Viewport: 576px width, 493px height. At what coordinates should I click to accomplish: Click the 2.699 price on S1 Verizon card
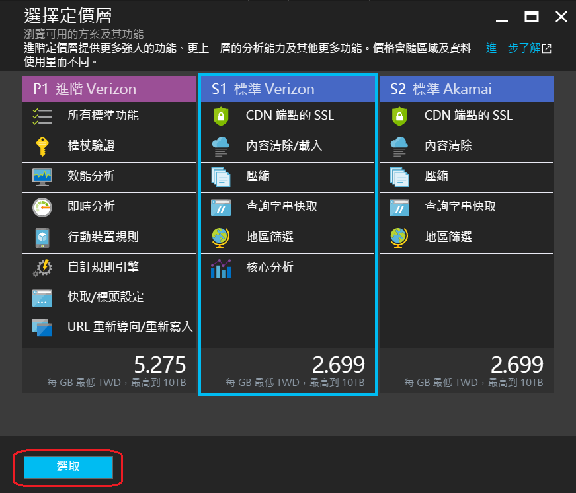(x=339, y=365)
